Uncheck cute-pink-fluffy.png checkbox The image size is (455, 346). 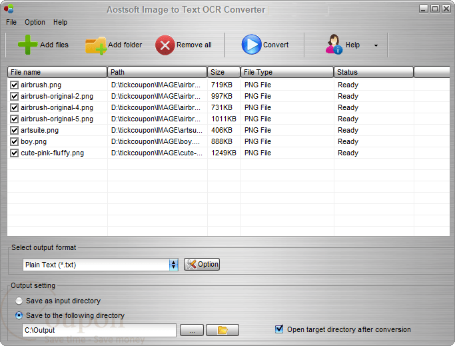[x=14, y=153]
